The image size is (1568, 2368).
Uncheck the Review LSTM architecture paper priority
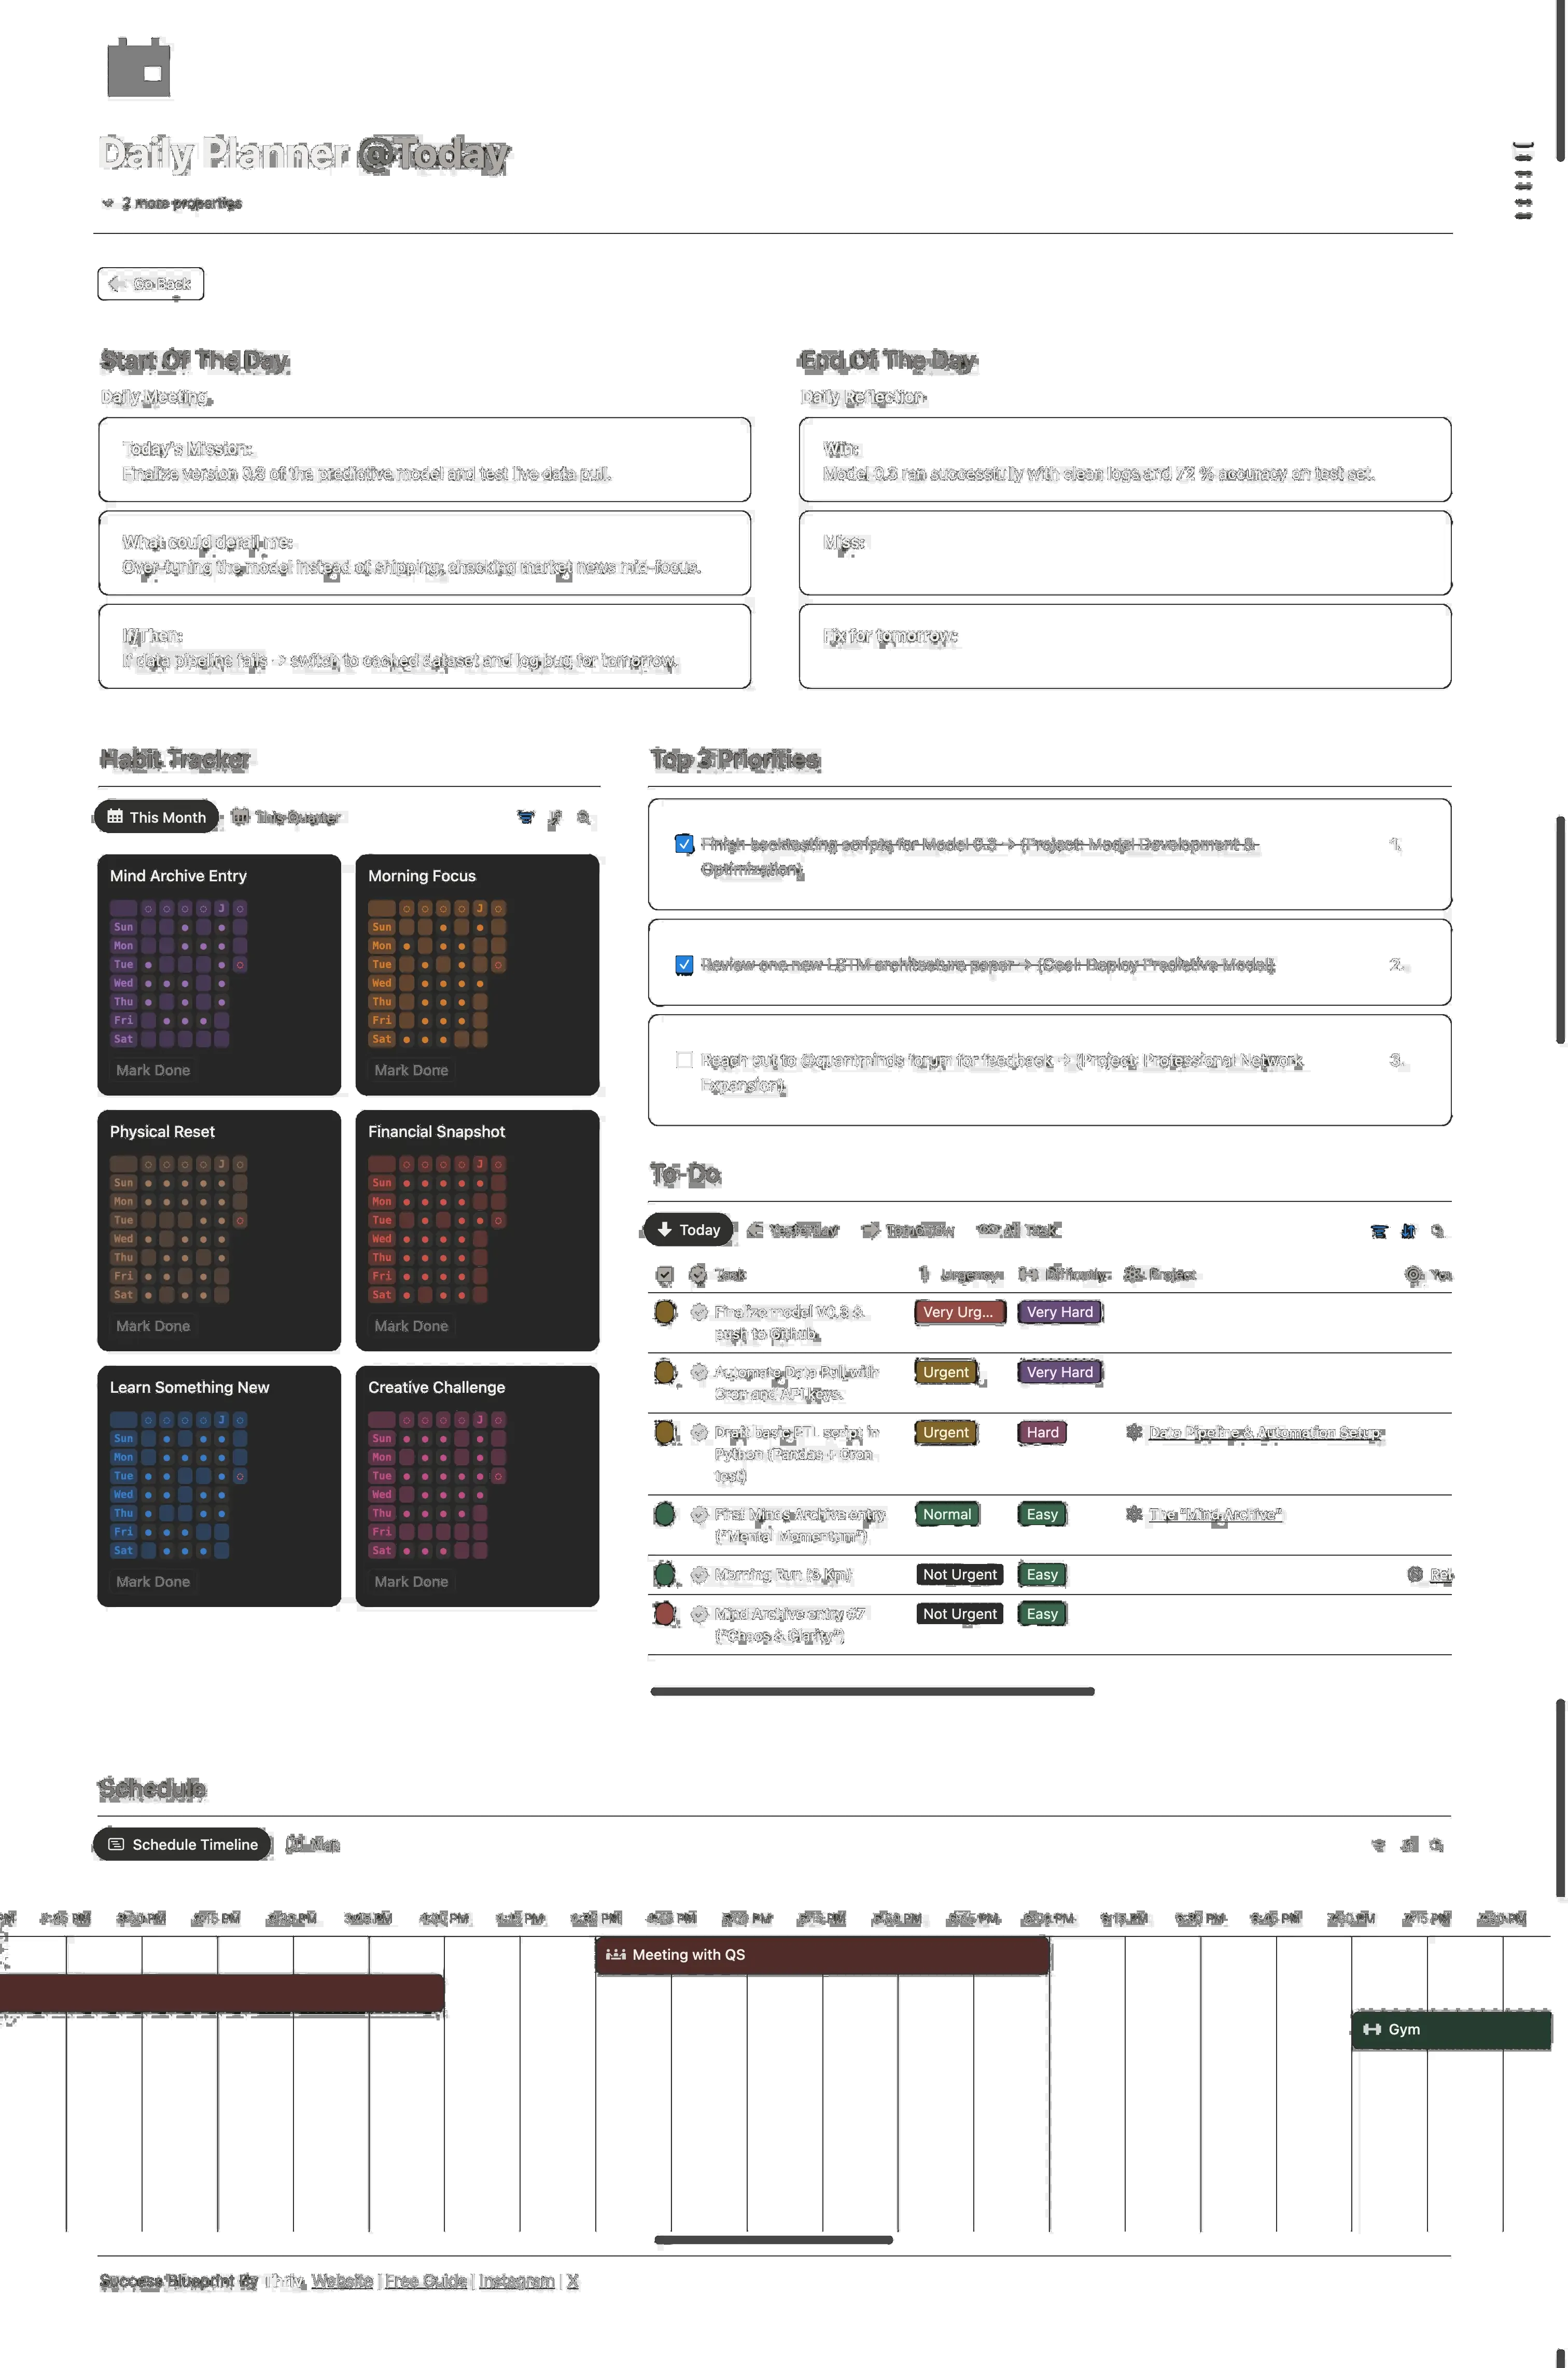point(684,964)
